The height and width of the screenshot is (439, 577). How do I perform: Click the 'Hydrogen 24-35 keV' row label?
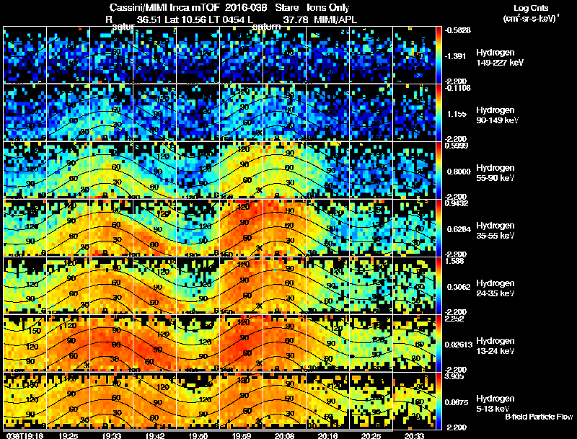point(495,288)
